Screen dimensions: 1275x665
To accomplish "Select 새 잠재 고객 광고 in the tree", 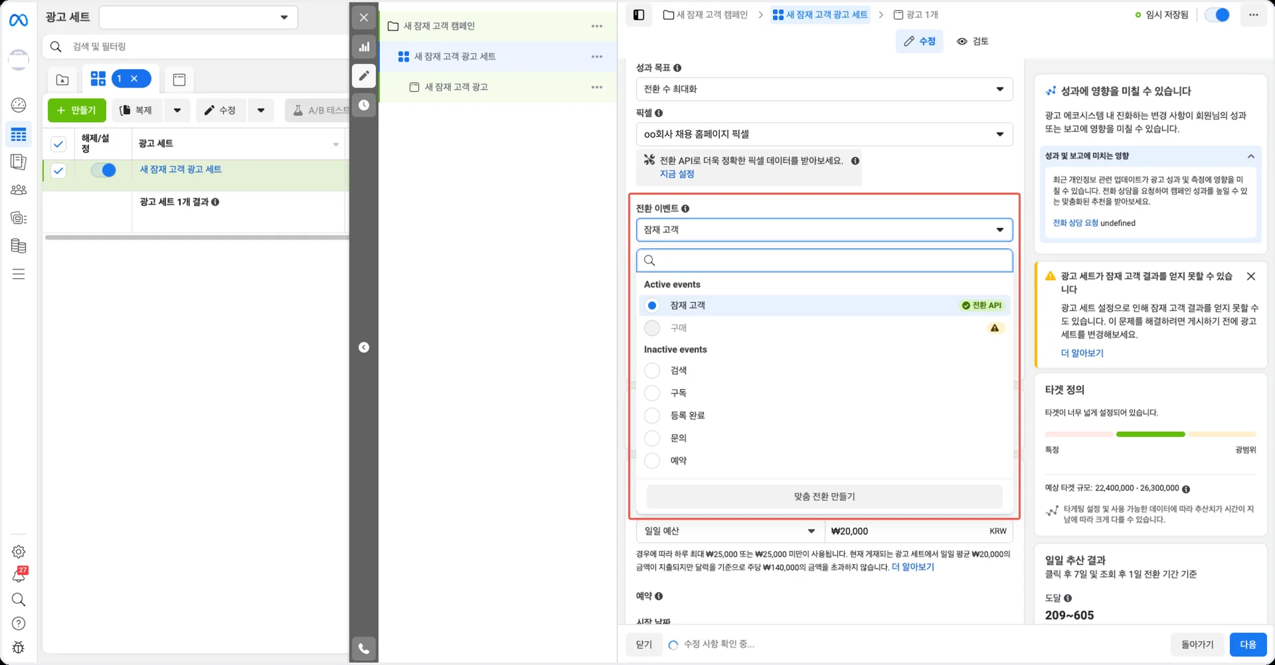I will coord(456,87).
